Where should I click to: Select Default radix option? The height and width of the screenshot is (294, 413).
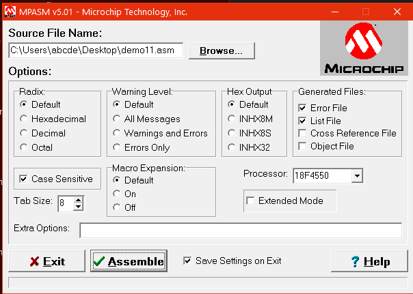pos(24,104)
